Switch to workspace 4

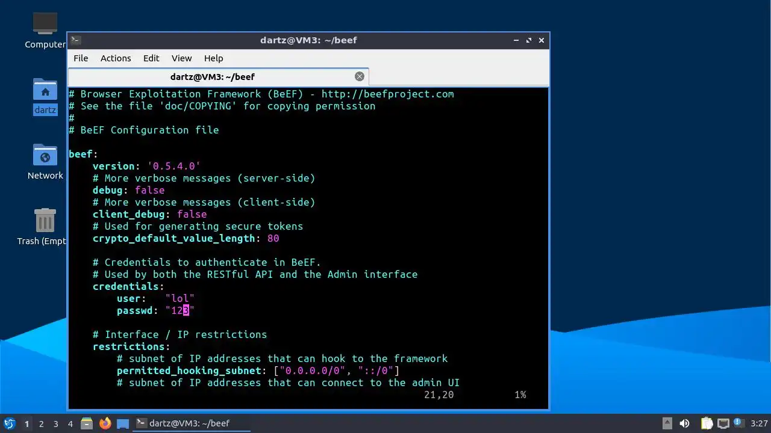click(x=70, y=423)
